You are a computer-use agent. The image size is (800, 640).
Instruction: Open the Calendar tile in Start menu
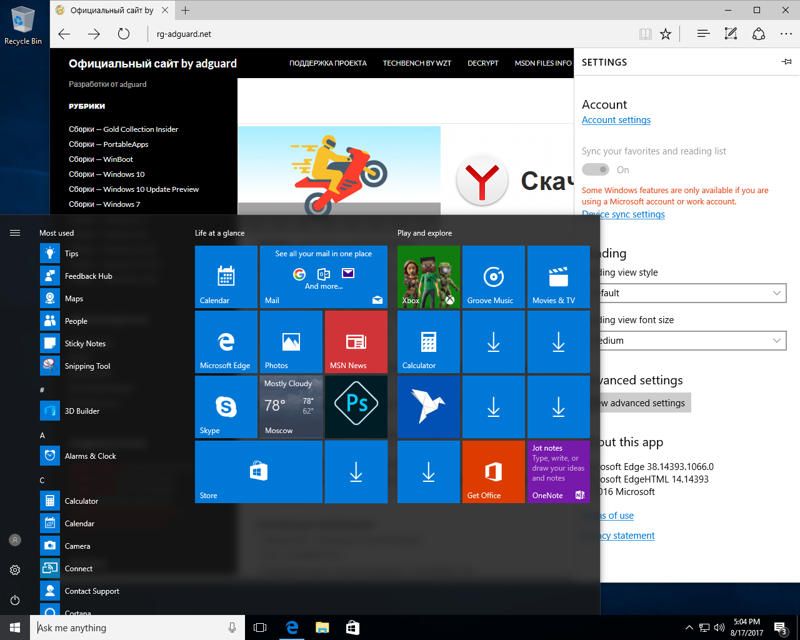click(x=226, y=277)
